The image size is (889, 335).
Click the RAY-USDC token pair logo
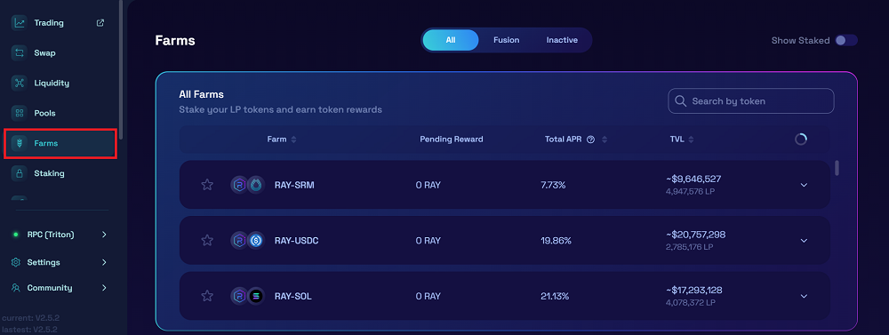pyautogui.click(x=248, y=240)
